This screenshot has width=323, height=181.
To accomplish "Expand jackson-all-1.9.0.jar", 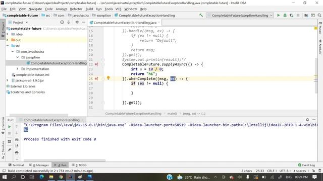I will 8,80.
